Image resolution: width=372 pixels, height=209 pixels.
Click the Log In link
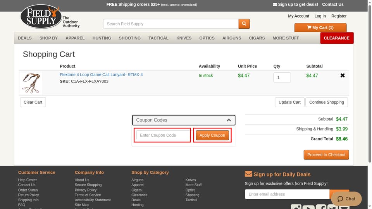320,16
